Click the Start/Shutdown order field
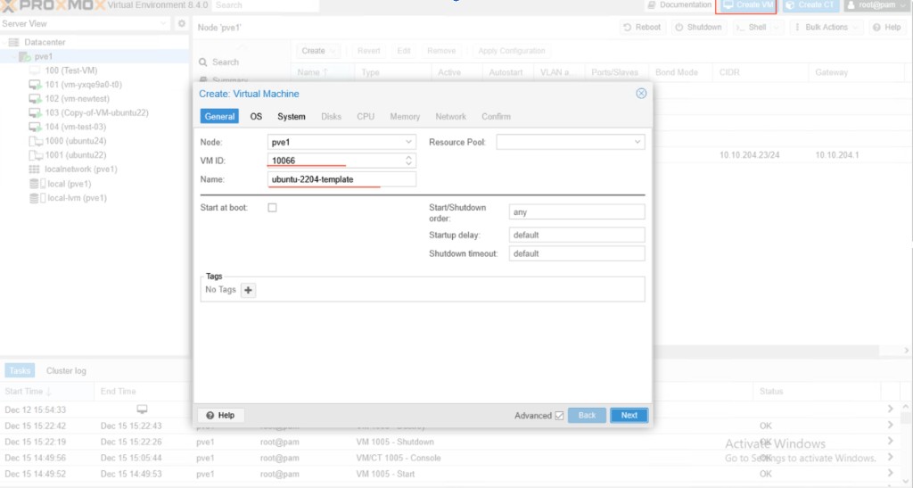Viewport: 913px width, 488px height. pos(577,212)
